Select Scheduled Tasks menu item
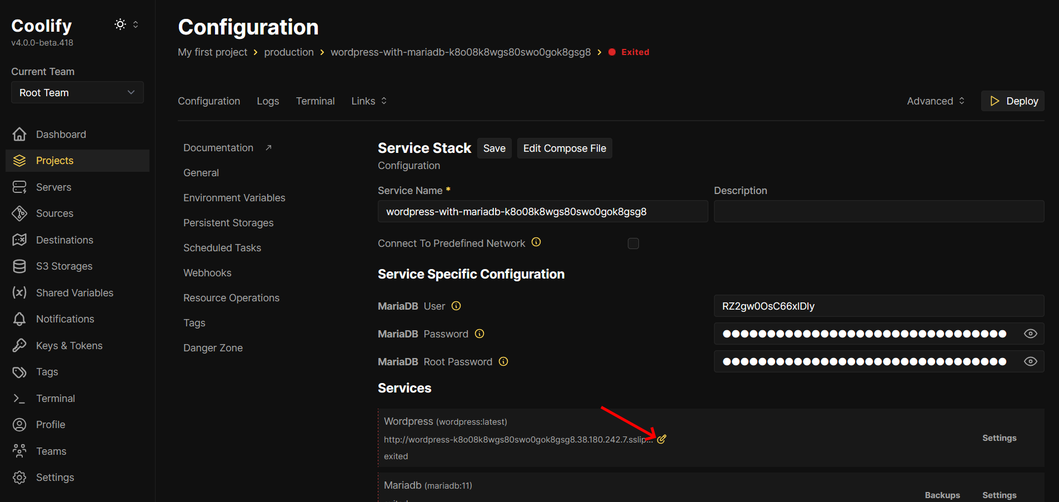Screen dimensions: 1059x502 tap(222, 247)
